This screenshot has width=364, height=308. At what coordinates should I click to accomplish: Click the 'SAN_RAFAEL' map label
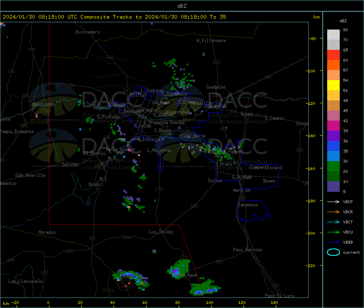pyautogui.click(x=148, y=110)
